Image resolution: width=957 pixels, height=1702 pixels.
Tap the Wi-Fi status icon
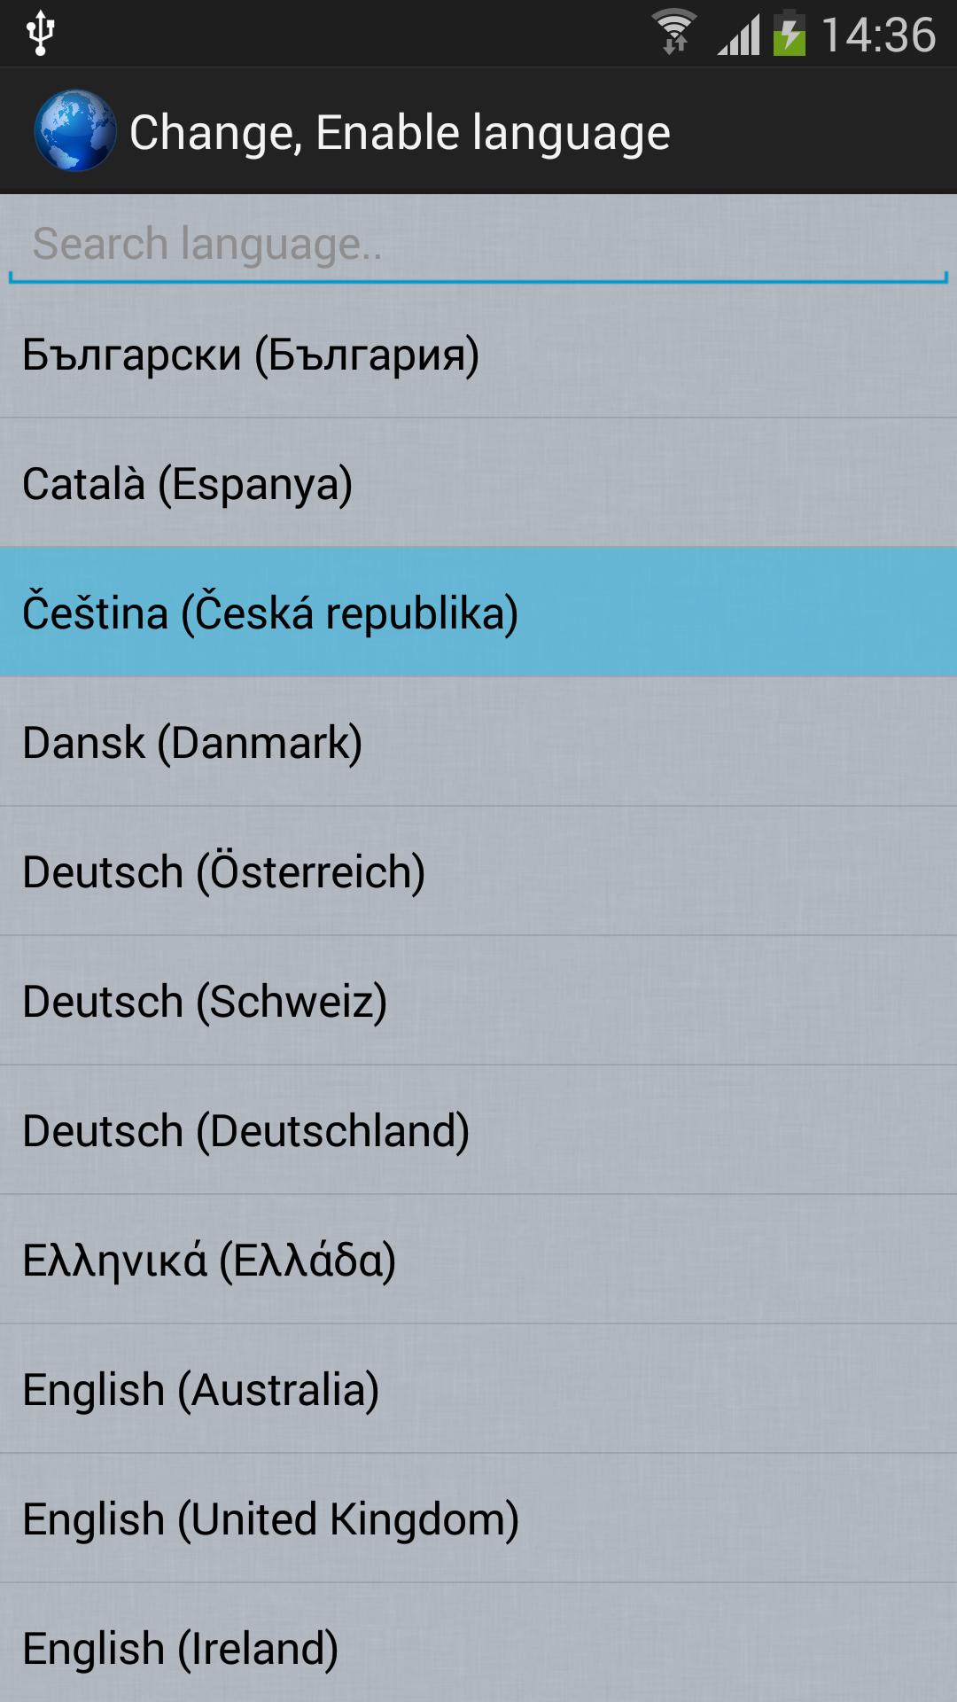[674, 33]
